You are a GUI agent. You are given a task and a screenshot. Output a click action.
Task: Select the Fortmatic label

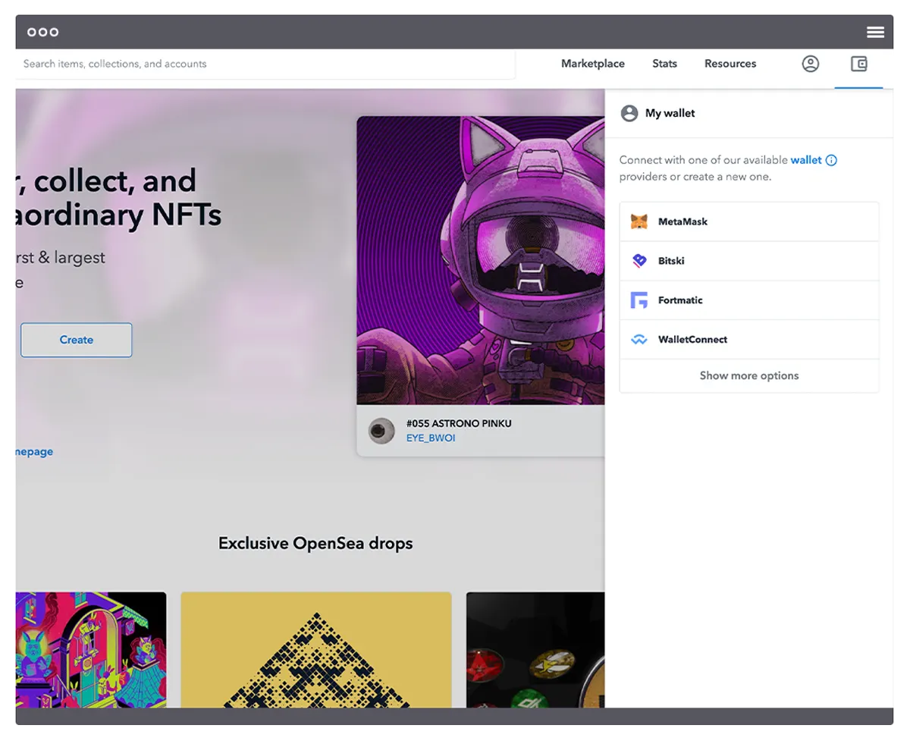680,300
